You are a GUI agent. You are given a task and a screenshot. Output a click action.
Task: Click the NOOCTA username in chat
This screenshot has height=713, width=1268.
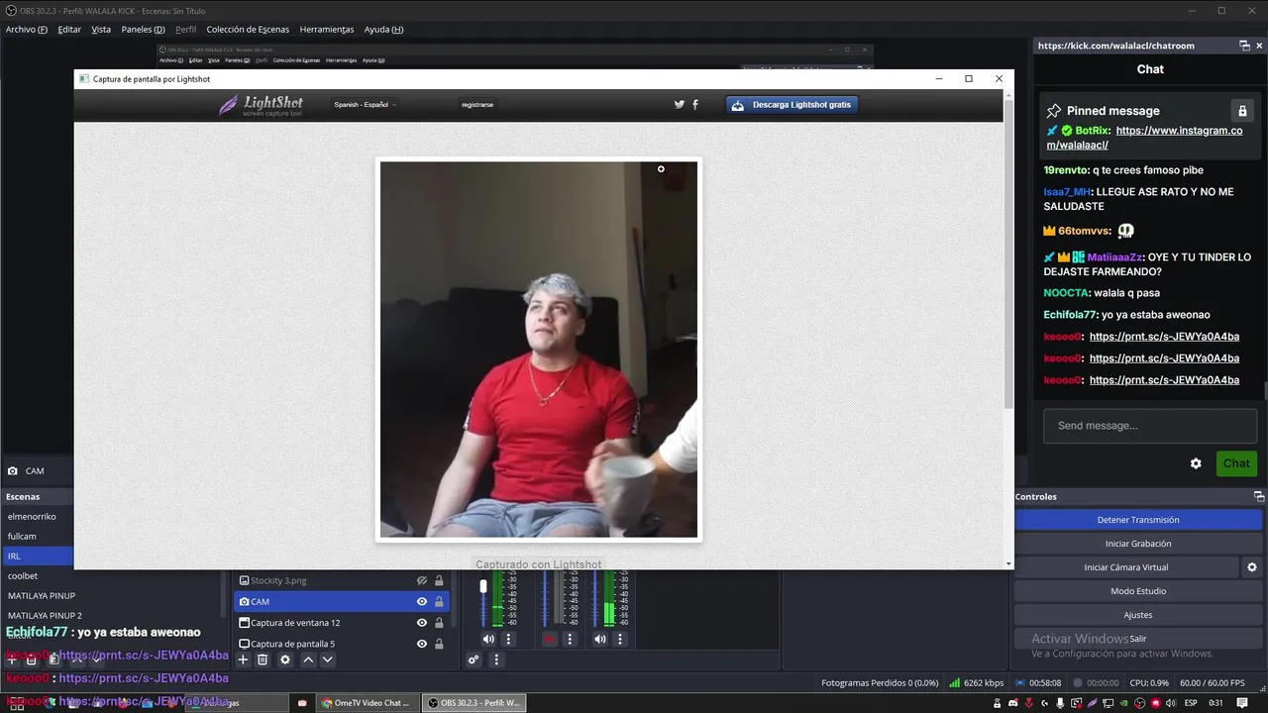[1065, 293]
